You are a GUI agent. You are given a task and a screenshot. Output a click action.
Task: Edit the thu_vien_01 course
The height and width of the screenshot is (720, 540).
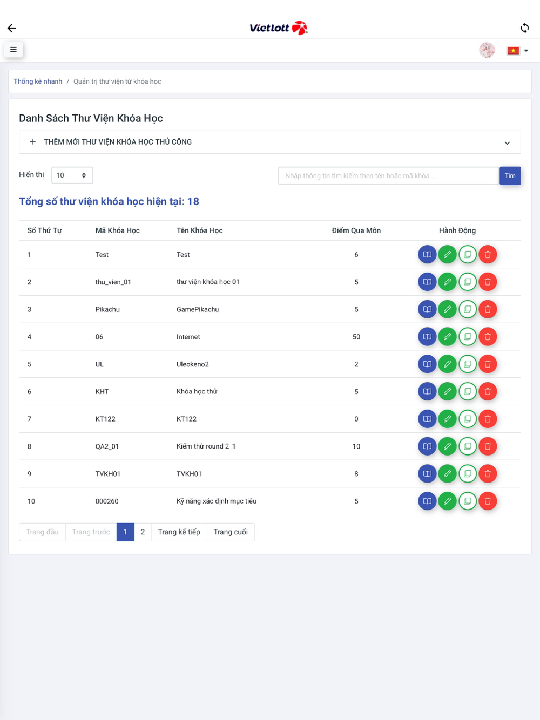pyautogui.click(x=447, y=282)
